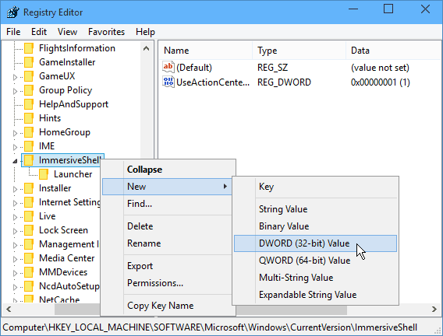Expand the Group Policy key

tap(15, 91)
